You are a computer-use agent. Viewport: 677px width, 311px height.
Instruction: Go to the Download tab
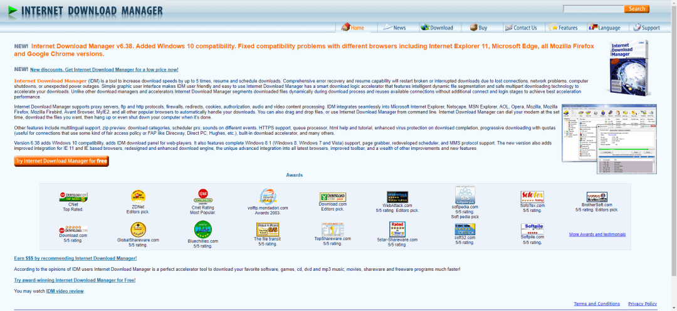tap(437, 28)
